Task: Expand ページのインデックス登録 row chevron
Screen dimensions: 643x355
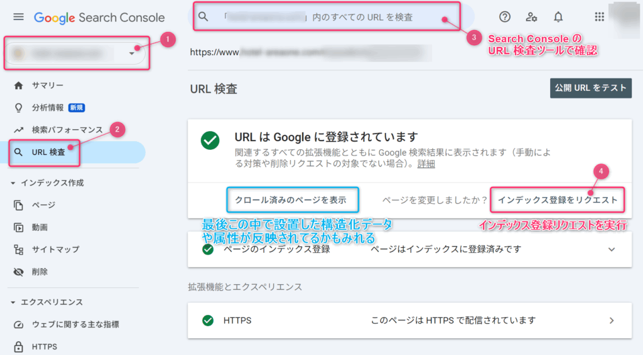Action: pos(612,250)
